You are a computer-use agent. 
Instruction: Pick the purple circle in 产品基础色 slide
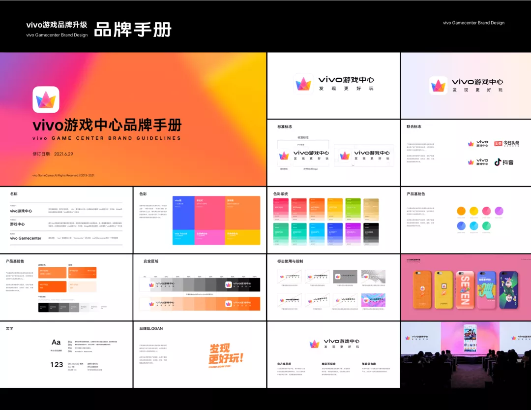coord(499,211)
